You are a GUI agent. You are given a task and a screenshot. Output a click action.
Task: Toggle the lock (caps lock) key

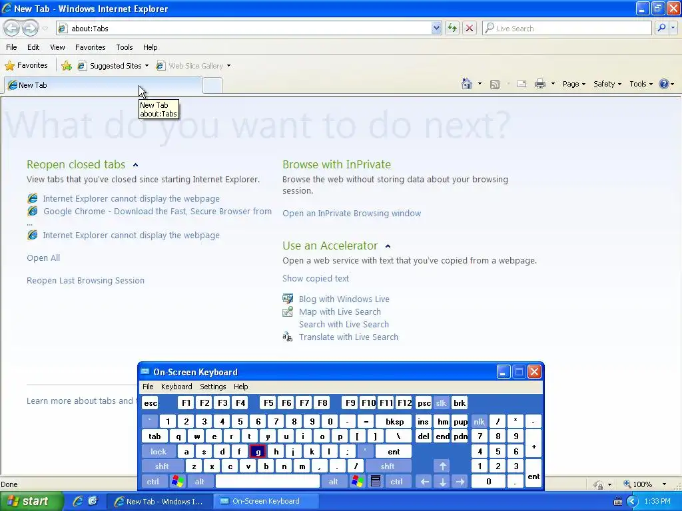159,452
